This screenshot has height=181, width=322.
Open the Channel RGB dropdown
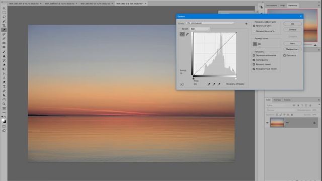pos(200,29)
